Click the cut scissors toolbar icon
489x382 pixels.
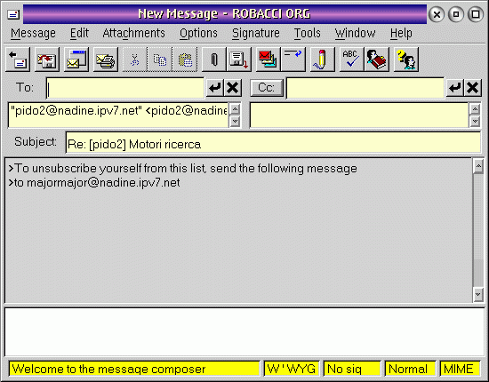135,60
